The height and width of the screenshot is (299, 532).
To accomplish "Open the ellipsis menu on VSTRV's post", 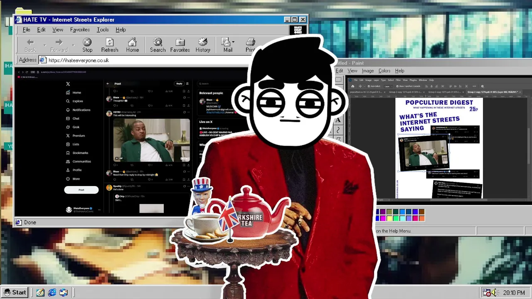I will click(189, 112).
